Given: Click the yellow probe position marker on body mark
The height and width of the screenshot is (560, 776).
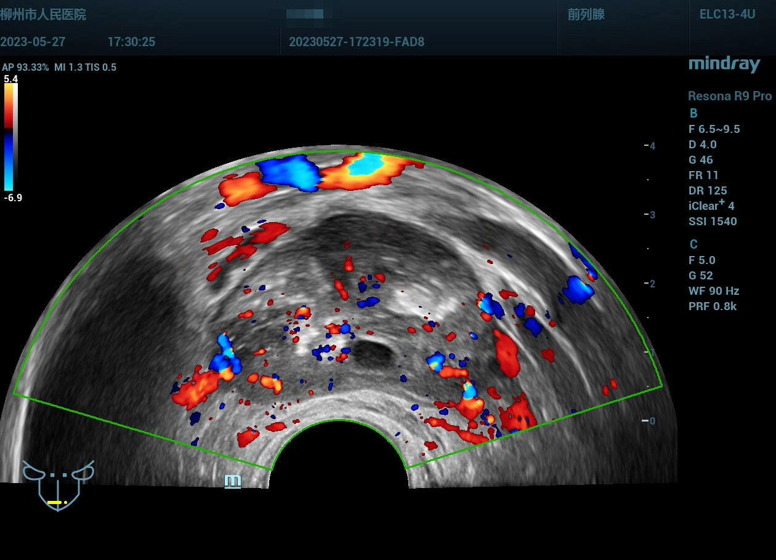Looking at the screenshot, I should [56, 503].
